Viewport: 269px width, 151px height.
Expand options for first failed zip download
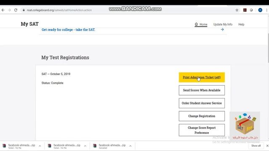pyautogui.click(x=40, y=146)
